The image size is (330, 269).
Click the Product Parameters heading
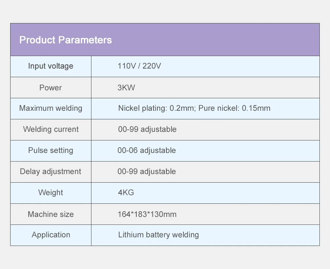66,40
